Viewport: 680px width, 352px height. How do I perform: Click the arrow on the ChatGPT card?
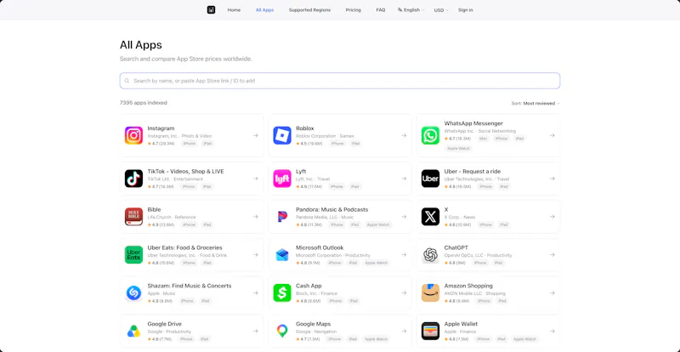click(x=552, y=255)
